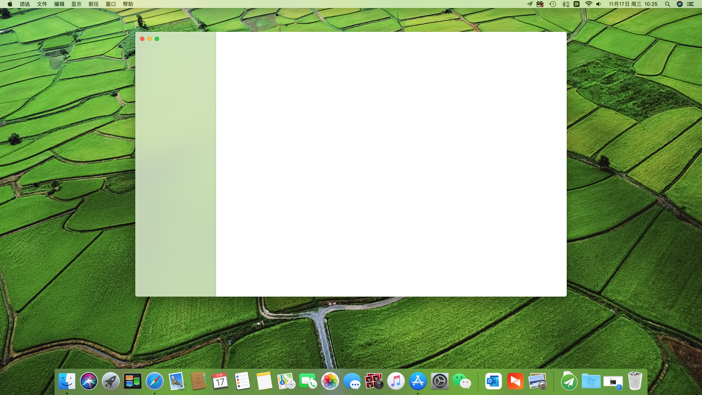
Task: Open the 文件 menu
Action: pyautogui.click(x=42, y=4)
